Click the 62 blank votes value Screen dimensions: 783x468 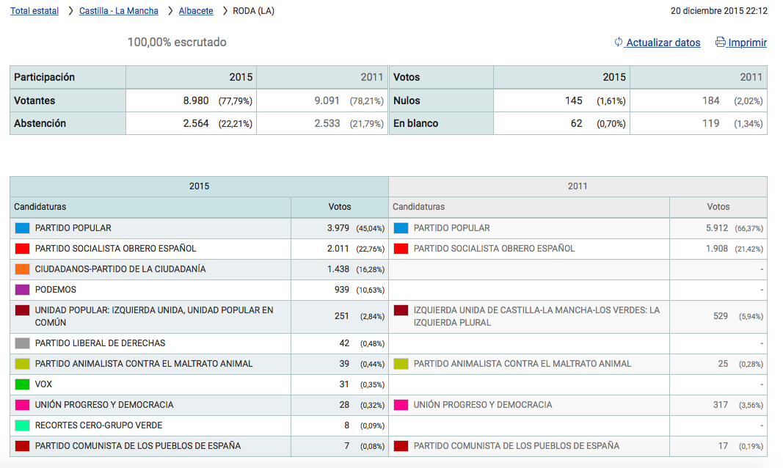point(576,123)
